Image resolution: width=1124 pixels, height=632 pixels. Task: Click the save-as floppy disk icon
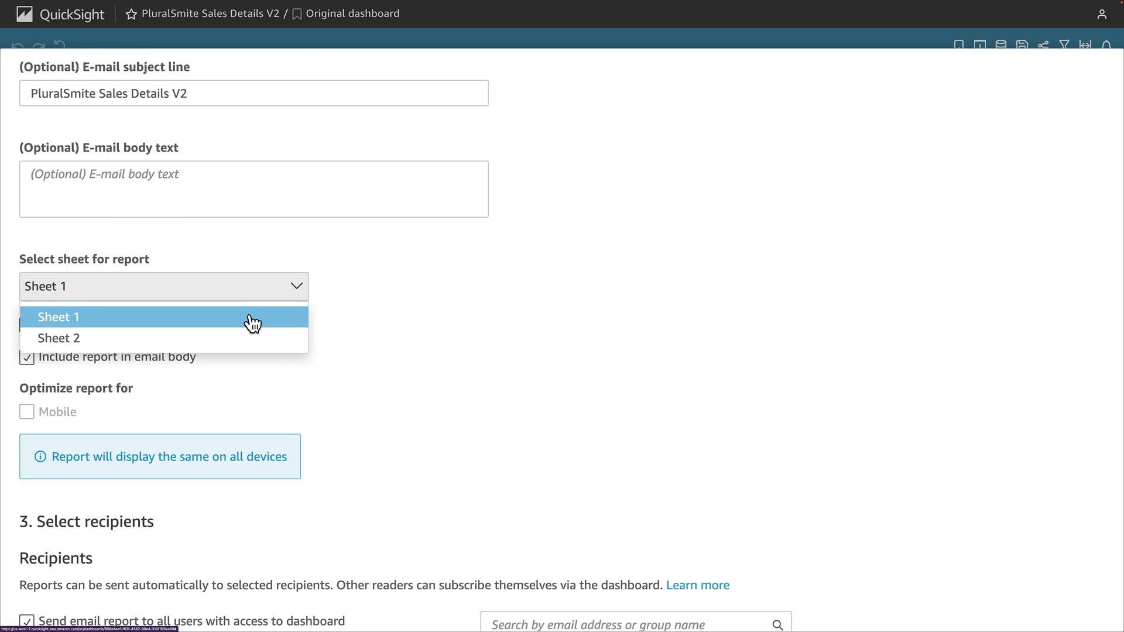1022,44
